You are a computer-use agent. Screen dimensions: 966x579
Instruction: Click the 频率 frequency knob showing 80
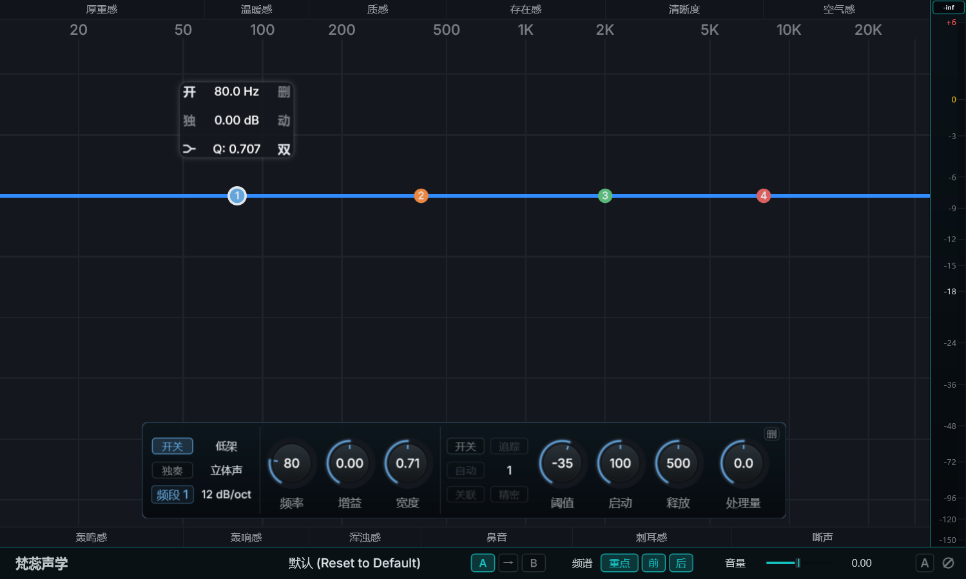pos(291,463)
